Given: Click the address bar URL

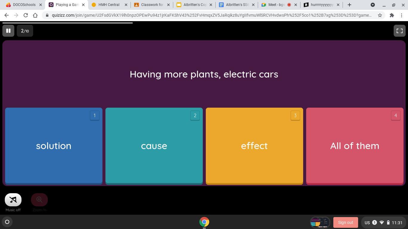Looking at the screenshot, I should 211,15.
